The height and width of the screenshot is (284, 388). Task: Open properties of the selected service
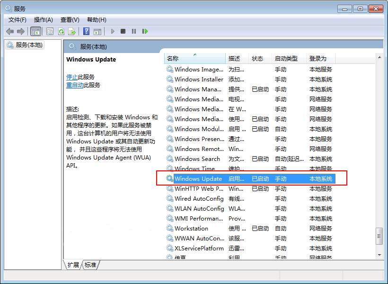pos(49,31)
